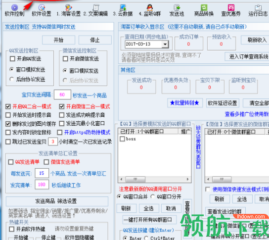This screenshot has width=269, height=240.
Task: Open 2.文案编辑 toolbar icon
Action: 95,10
